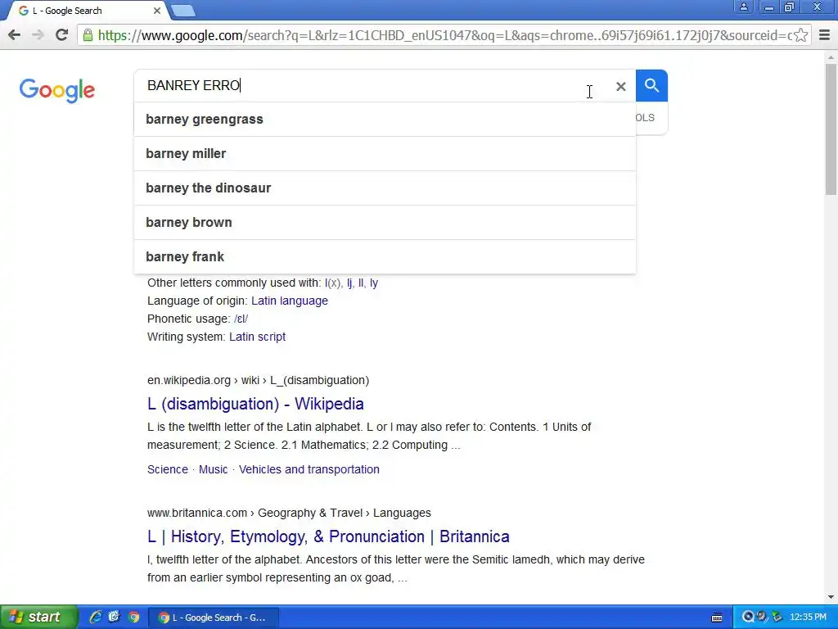Open the 'Science' sitelink
This screenshot has width=838, height=629.
[168, 469]
